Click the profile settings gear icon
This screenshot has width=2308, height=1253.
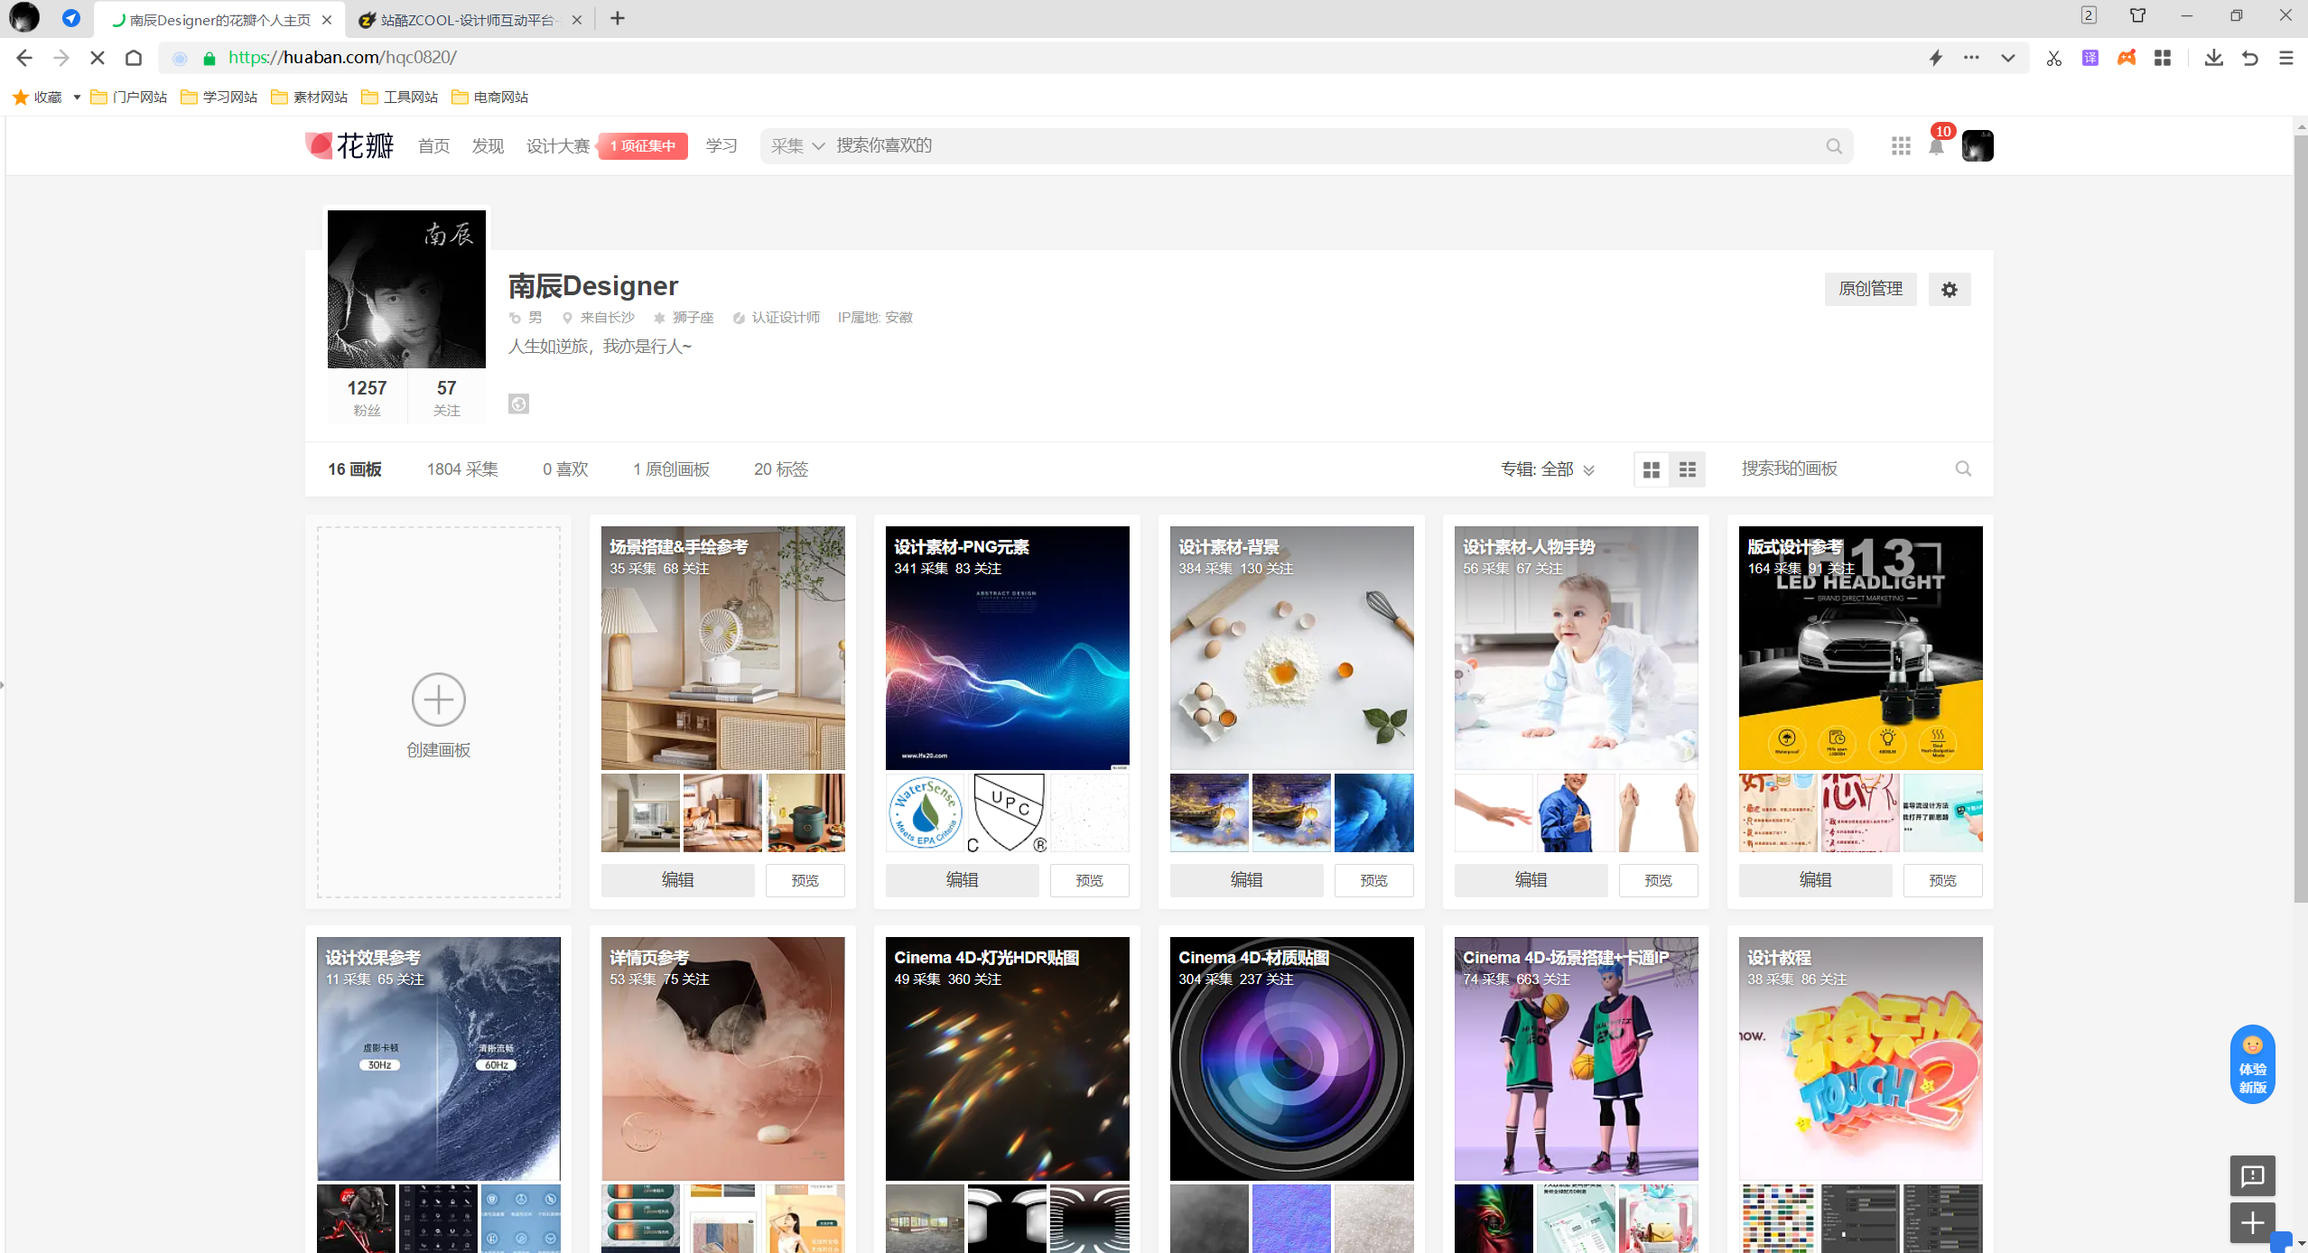click(x=1950, y=290)
